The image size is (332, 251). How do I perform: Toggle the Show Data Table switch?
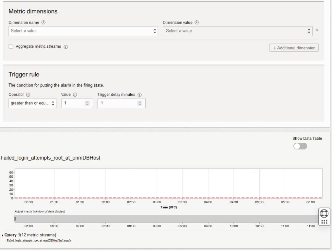299,146
